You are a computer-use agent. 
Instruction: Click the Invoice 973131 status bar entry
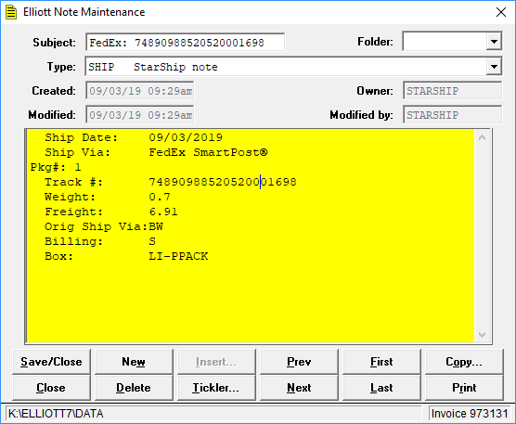coord(470,414)
